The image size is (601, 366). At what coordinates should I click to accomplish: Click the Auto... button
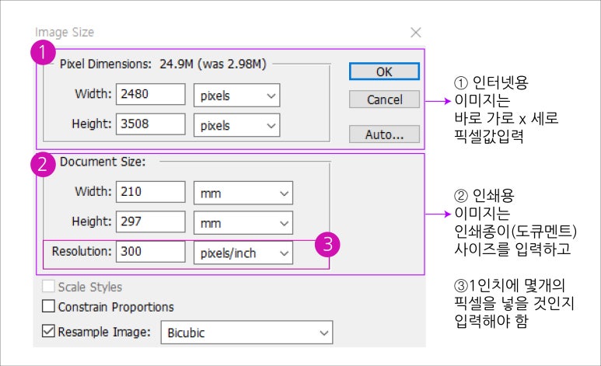pos(384,134)
